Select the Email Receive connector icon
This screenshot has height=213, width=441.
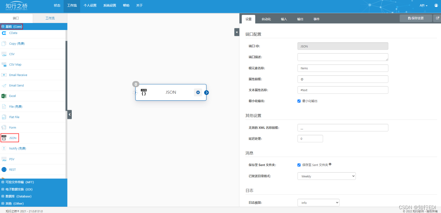4,75
